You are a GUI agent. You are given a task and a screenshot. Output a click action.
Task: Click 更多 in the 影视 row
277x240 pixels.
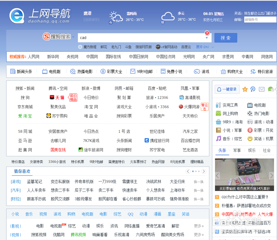(x=199, y=226)
